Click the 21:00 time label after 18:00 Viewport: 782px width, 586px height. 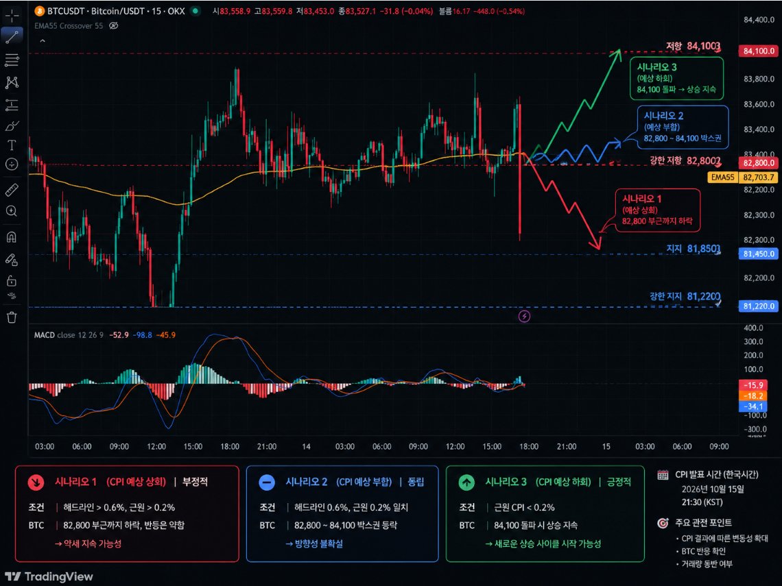[x=567, y=446]
